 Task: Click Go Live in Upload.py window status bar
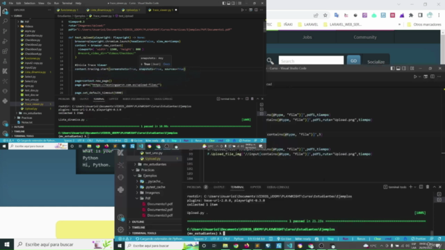[x=284, y=239]
